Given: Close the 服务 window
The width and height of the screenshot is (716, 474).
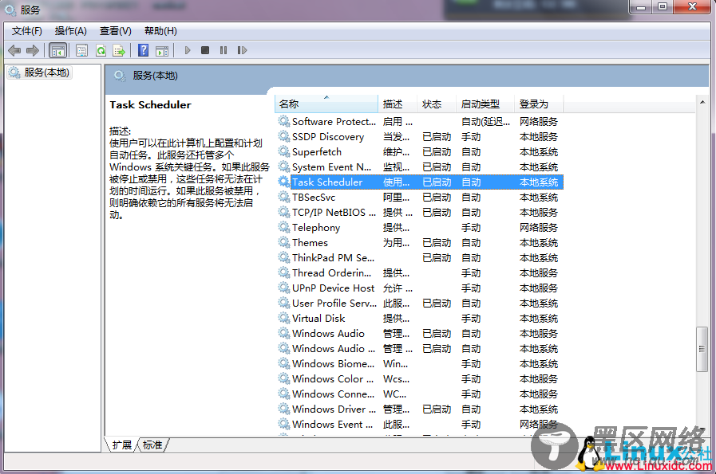Looking at the screenshot, I should [x=692, y=7].
